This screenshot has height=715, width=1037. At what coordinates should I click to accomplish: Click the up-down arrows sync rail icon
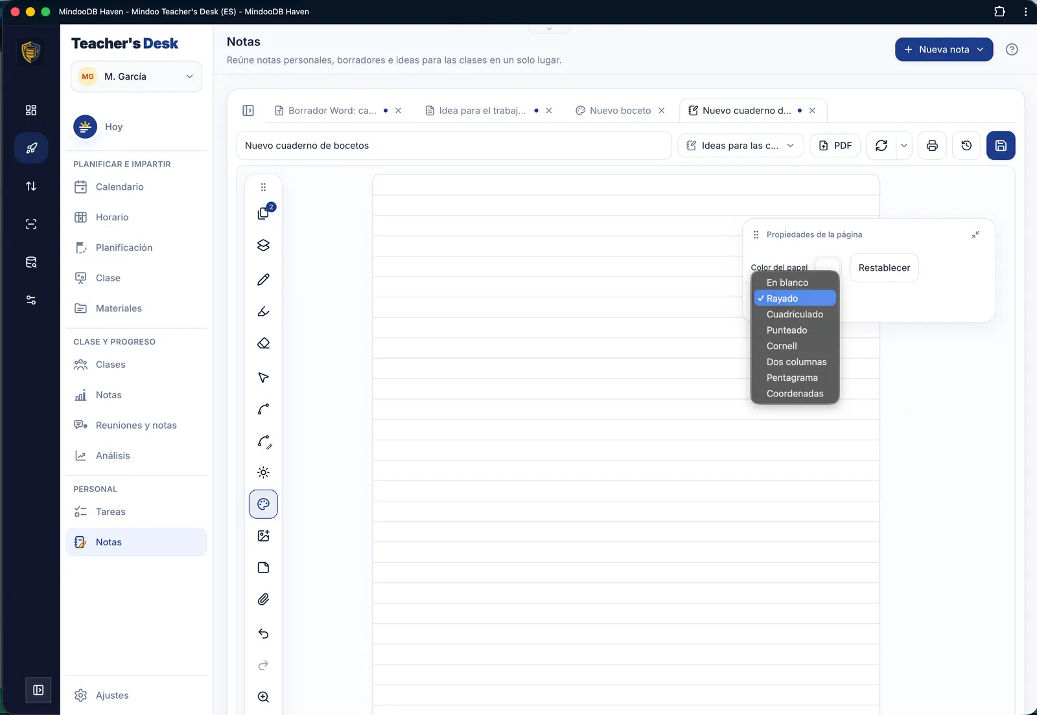click(x=31, y=187)
